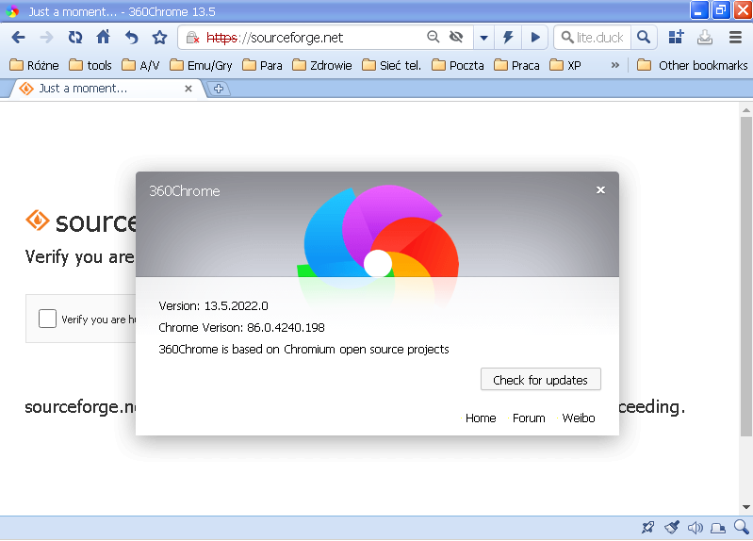Viewport: 753px width, 541px height.
Task: Open the Para bookmarks folder
Action: pyautogui.click(x=262, y=65)
